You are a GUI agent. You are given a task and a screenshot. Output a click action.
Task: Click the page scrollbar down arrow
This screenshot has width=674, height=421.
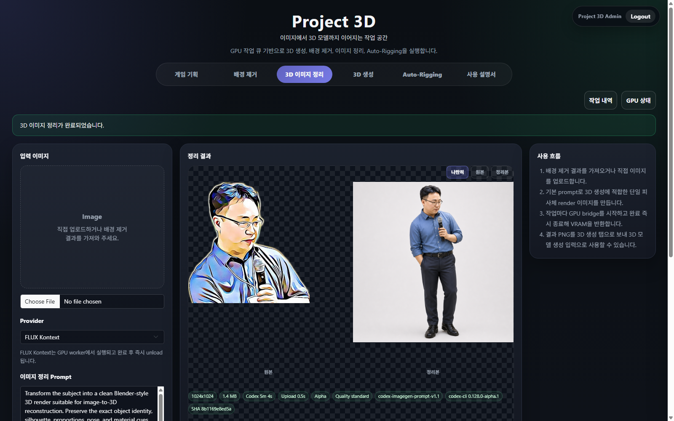[x=671, y=418]
